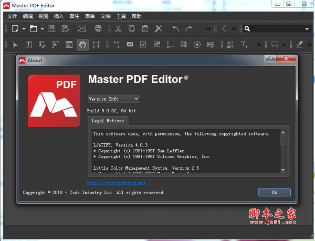Click the code-industry.net hyperlink
This screenshot has height=241, width=315.
[117, 183]
